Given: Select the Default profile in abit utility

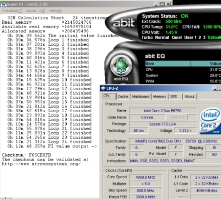Looking at the screenshot, I should pos(214,37).
